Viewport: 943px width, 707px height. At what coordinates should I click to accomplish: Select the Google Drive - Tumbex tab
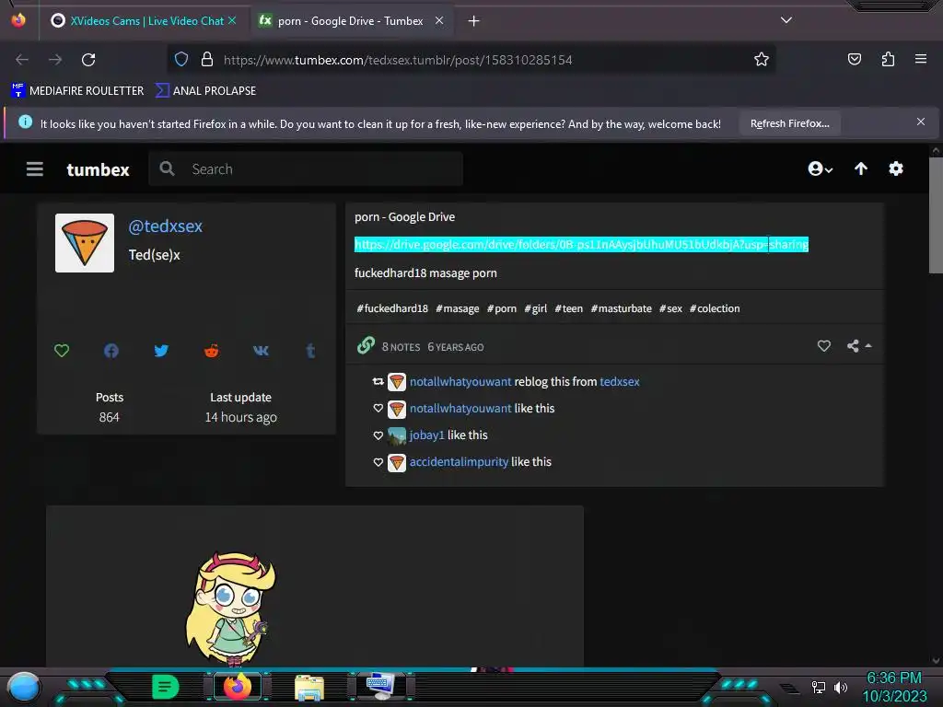pos(351,21)
